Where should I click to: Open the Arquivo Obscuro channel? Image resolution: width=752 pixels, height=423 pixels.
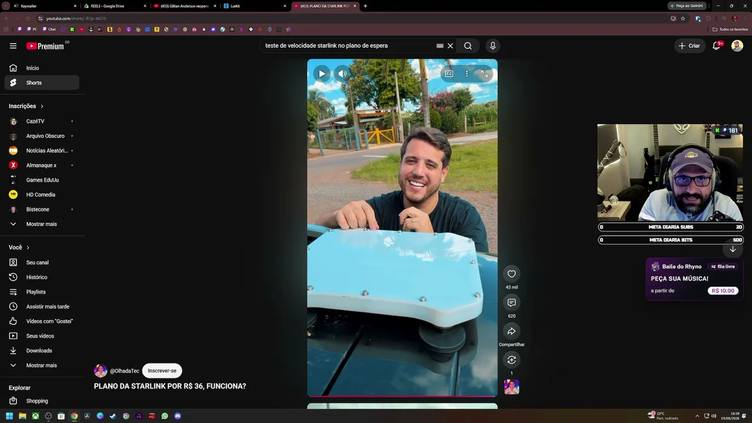coord(42,136)
